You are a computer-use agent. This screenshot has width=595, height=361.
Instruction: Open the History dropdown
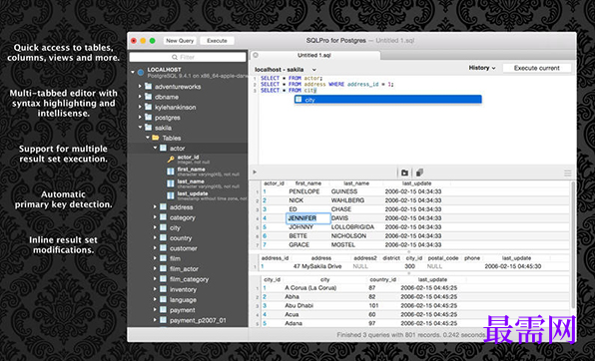point(482,68)
